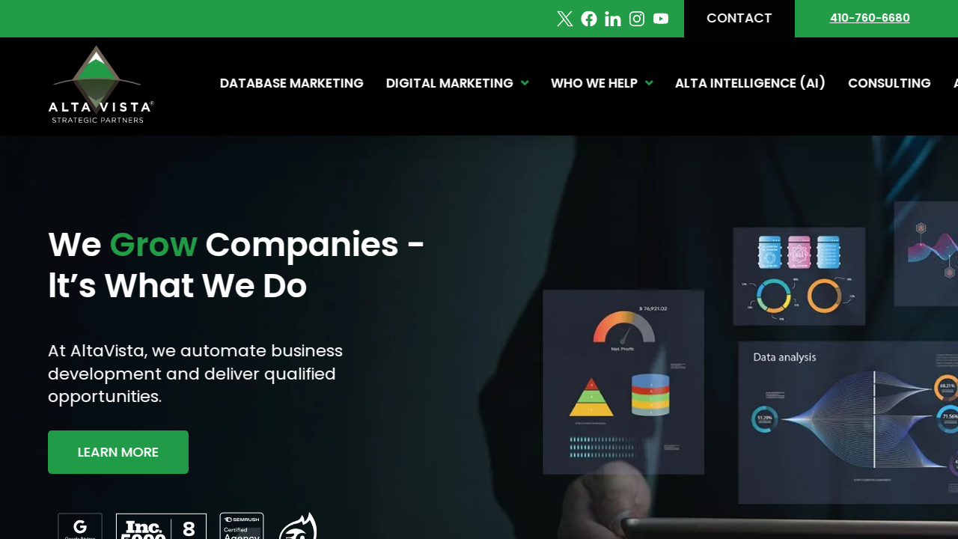The image size is (958, 539).
Task: Expand the Who We Help dropdown chevron
Action: click(x=649, y=83)
